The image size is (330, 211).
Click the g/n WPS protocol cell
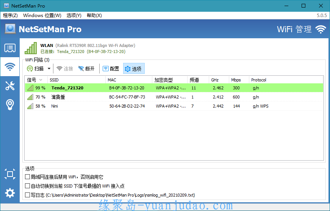[x=261, y=106]
